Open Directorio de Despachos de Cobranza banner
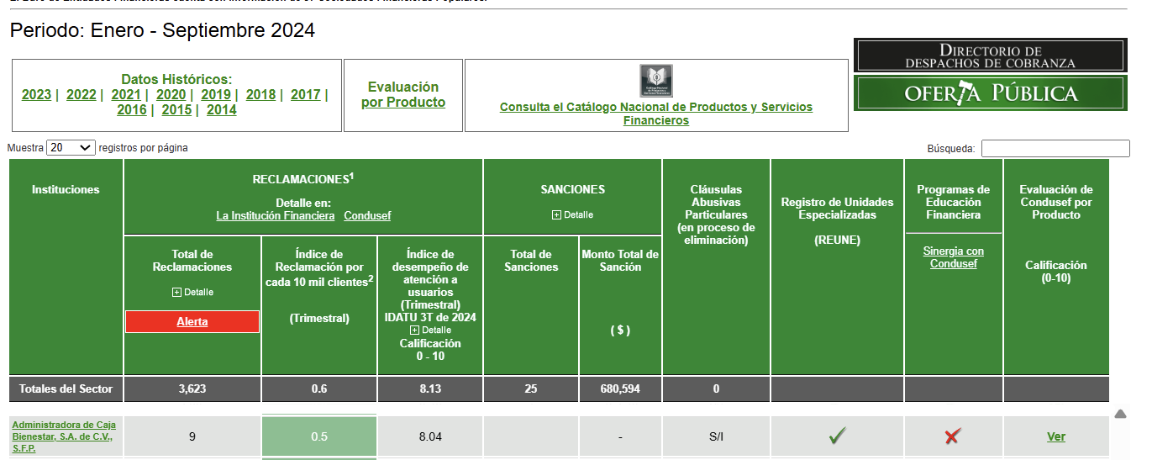Screen dimensions: 1152x460 (x=990, y=56)
